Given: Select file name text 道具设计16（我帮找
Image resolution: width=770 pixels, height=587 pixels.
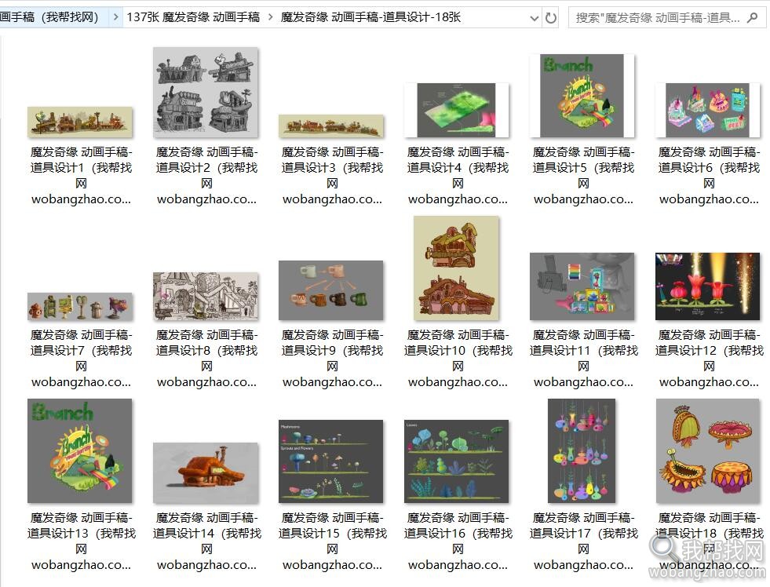Looking at the screenshot, I should (458, 533).
